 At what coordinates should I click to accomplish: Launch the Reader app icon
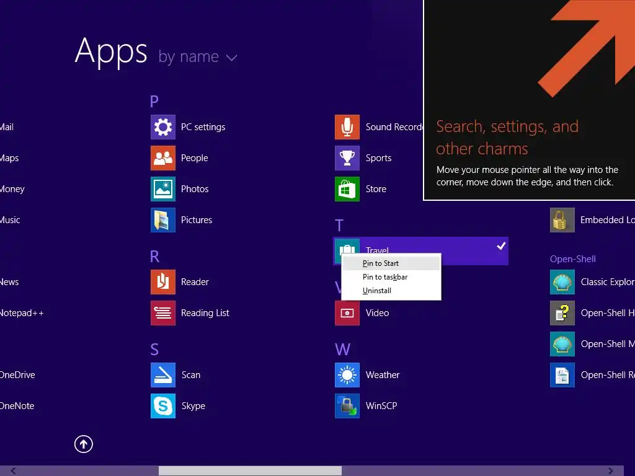pos(163,282)
